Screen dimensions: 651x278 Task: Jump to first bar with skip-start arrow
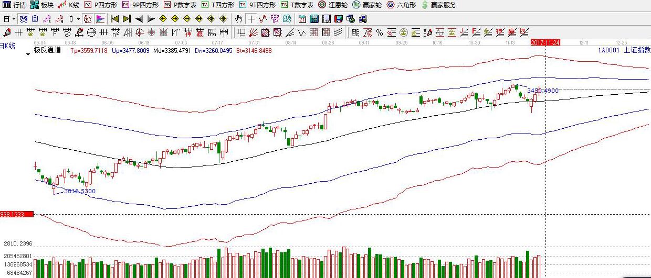click(x=114, y=19)
